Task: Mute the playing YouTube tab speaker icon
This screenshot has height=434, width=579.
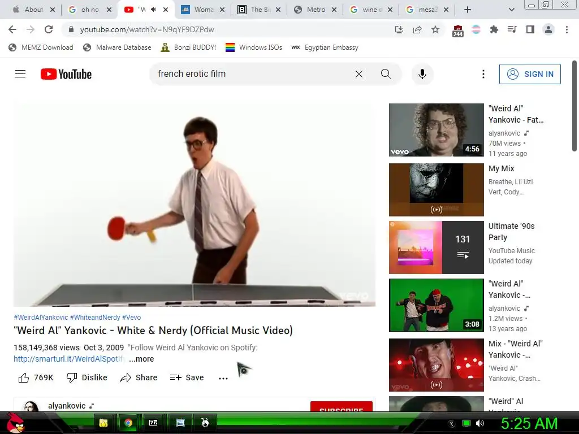Action: coord(154,10)
